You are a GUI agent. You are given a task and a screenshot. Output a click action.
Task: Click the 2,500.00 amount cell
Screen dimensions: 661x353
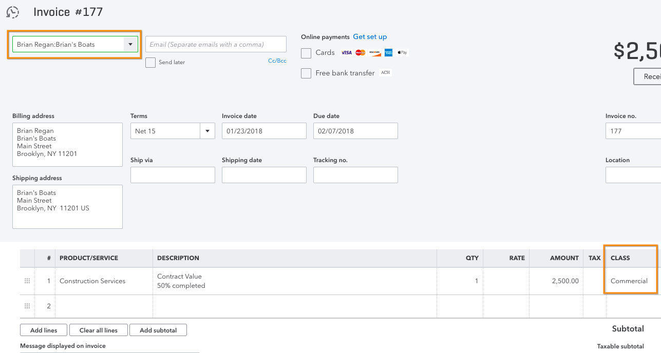pos(556,281)
